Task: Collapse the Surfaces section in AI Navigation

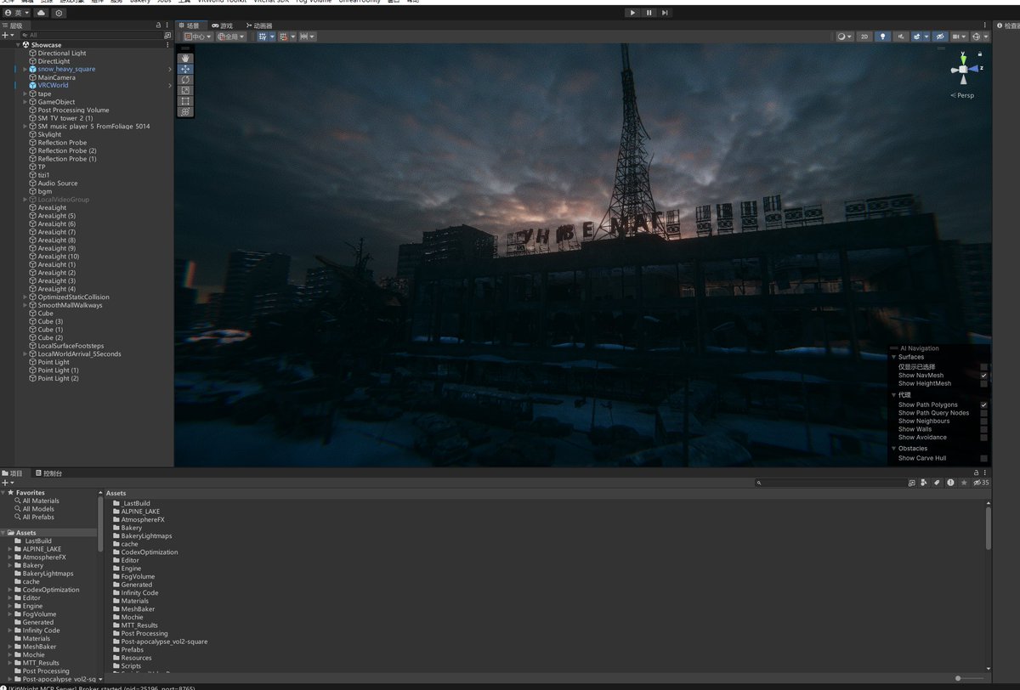Action: point(893,357)
